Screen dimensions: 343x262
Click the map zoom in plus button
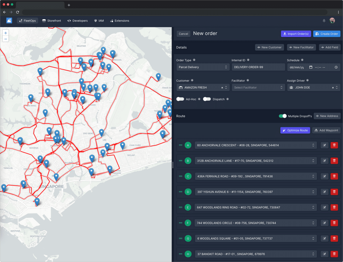coord(6,33)
